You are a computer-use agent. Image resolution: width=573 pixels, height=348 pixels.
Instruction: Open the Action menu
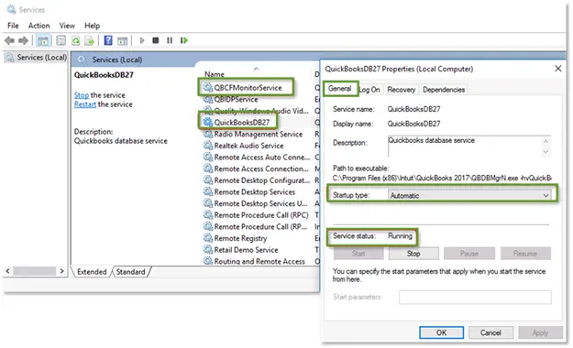tap(39, 26)
